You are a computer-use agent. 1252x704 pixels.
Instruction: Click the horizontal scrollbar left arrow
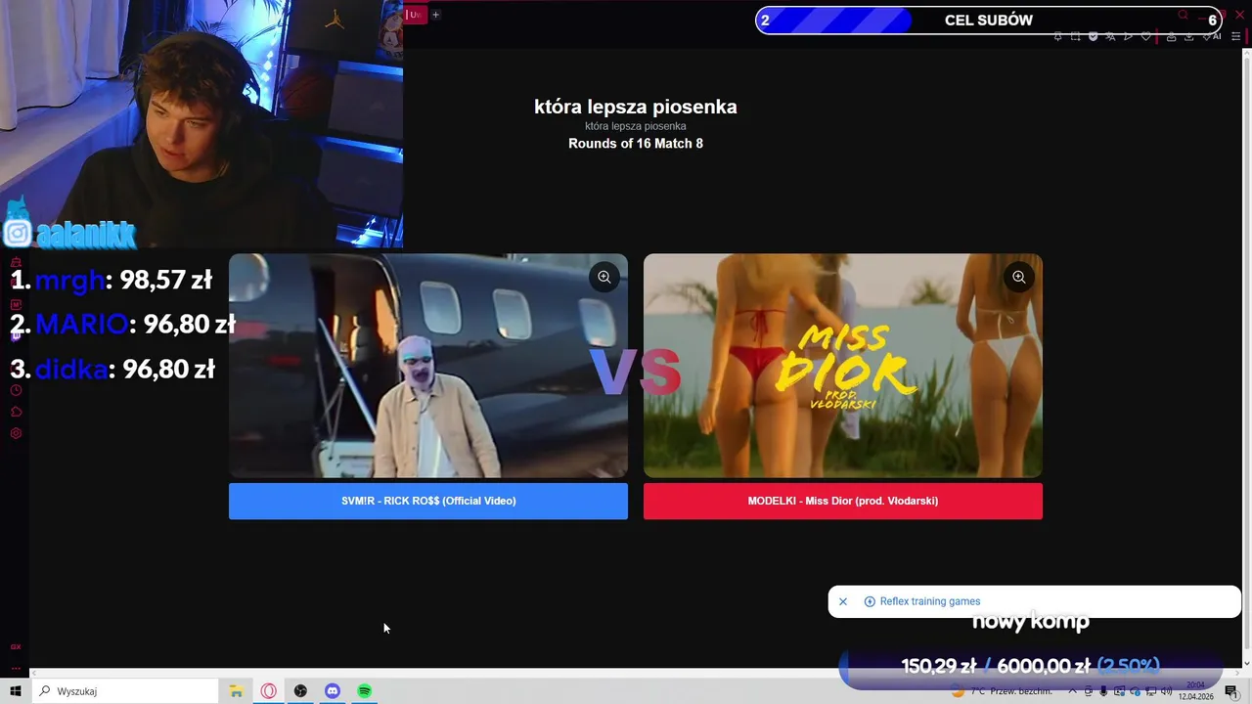coord(33,673)
